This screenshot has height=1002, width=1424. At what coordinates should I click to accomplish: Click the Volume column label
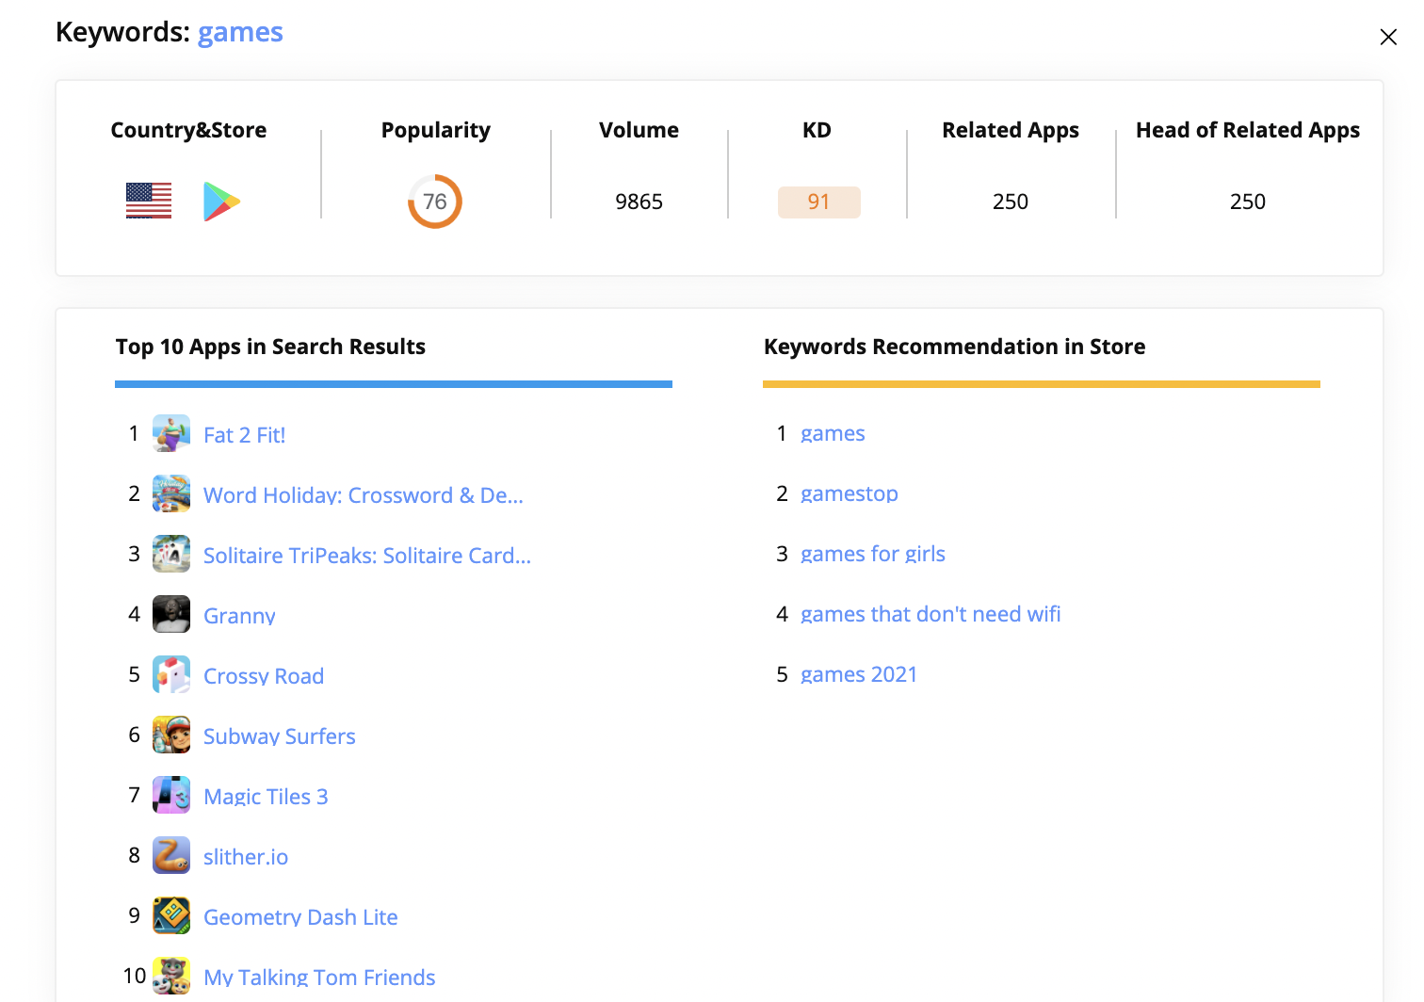click(x=639, y=130)
